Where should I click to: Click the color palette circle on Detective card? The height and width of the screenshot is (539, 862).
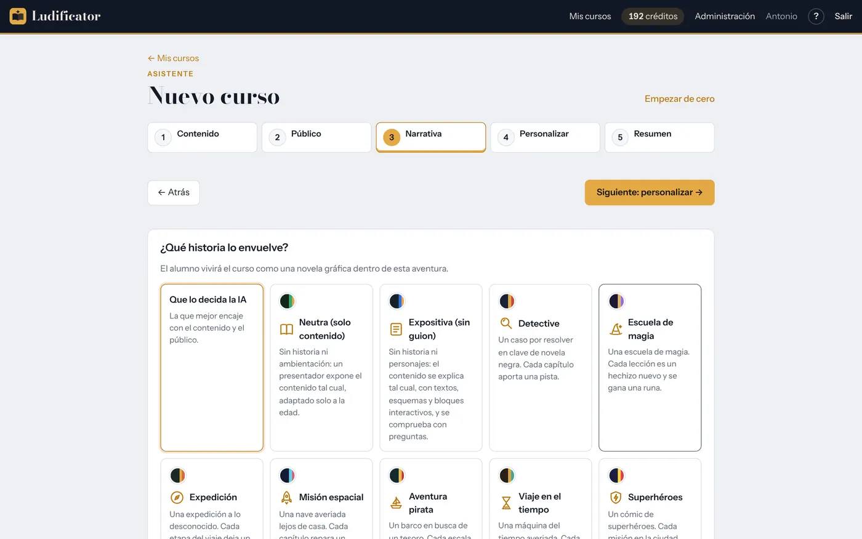(507, 301)
